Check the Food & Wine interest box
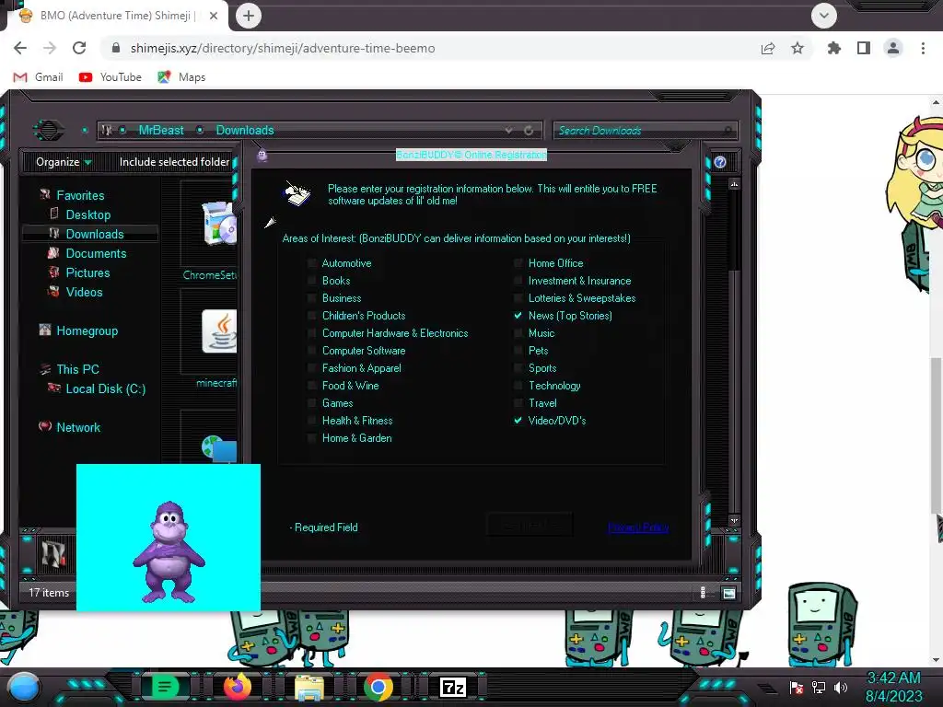 pos(311,386)
